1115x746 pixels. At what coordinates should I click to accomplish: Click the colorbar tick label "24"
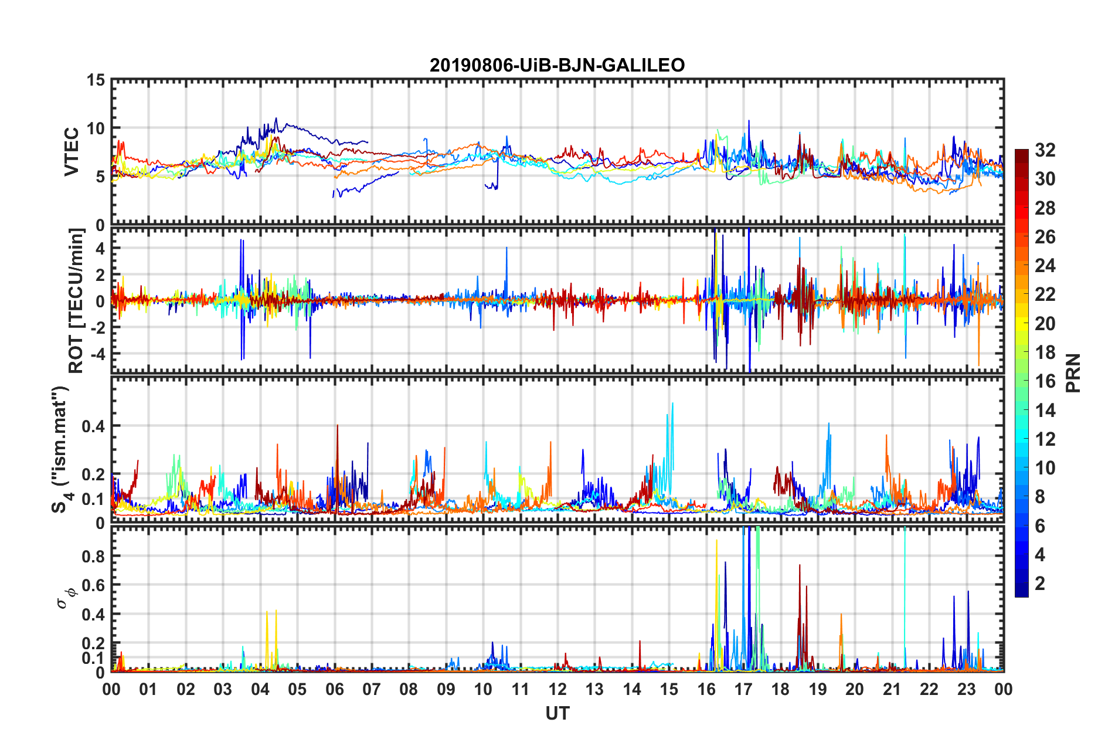coord(1045,266)
